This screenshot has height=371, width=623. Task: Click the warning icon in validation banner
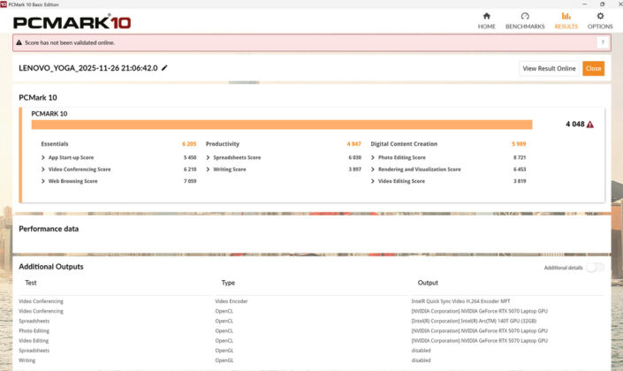coord(19,42)
